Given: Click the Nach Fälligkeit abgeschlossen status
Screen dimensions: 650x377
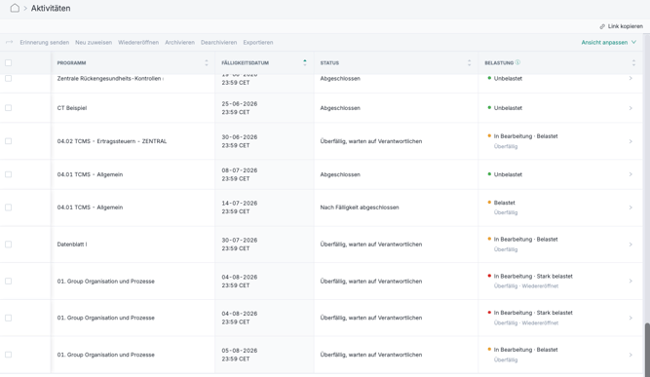Looking at the screenshot, I should (360, 207).
